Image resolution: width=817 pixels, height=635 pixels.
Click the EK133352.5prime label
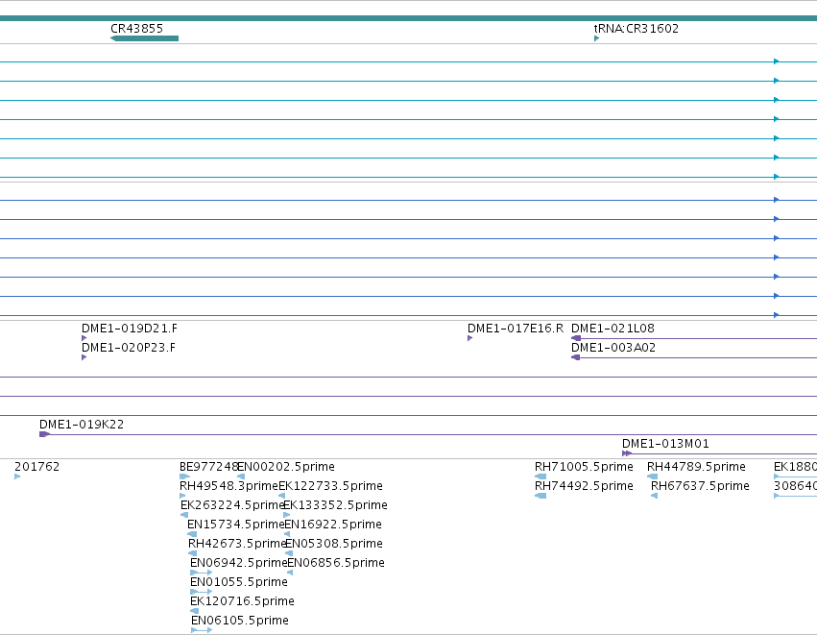pyautogui.click(x=336, y=504)
